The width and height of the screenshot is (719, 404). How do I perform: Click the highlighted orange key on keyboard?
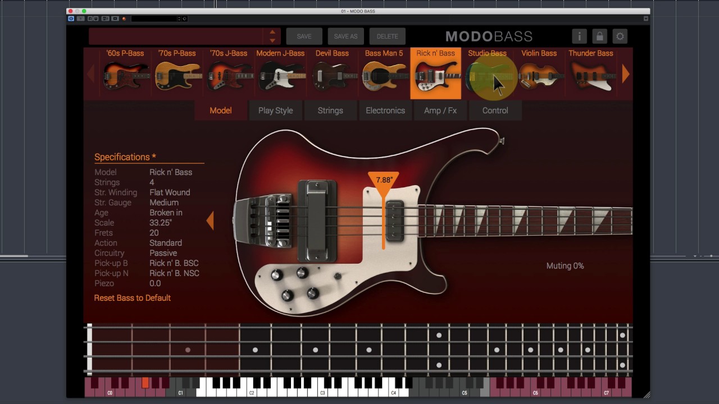pyautogui.click(x=145, y=383)
